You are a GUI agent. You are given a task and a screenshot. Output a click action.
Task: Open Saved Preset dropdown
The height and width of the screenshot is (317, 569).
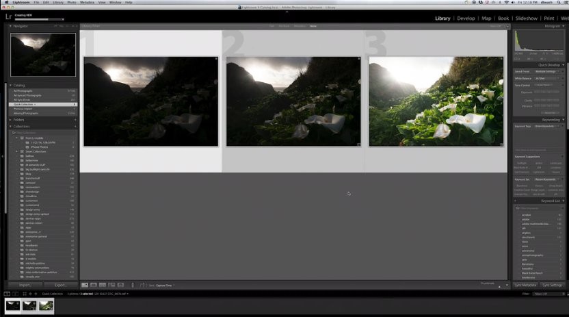tap(545, 71)
